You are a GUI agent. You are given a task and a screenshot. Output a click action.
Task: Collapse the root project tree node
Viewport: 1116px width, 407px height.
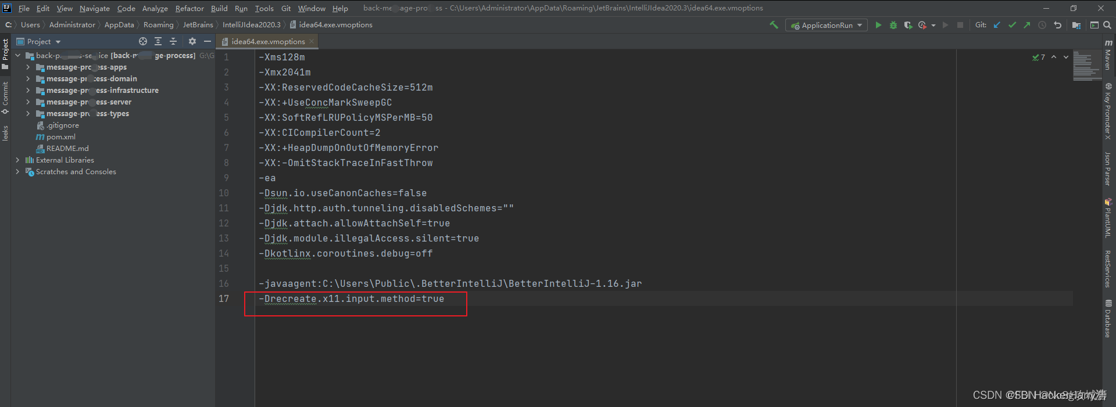[18, 56]
